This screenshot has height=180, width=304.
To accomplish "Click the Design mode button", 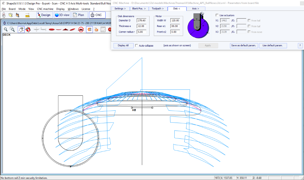I will pyautogui.click(x=44, y=15).
